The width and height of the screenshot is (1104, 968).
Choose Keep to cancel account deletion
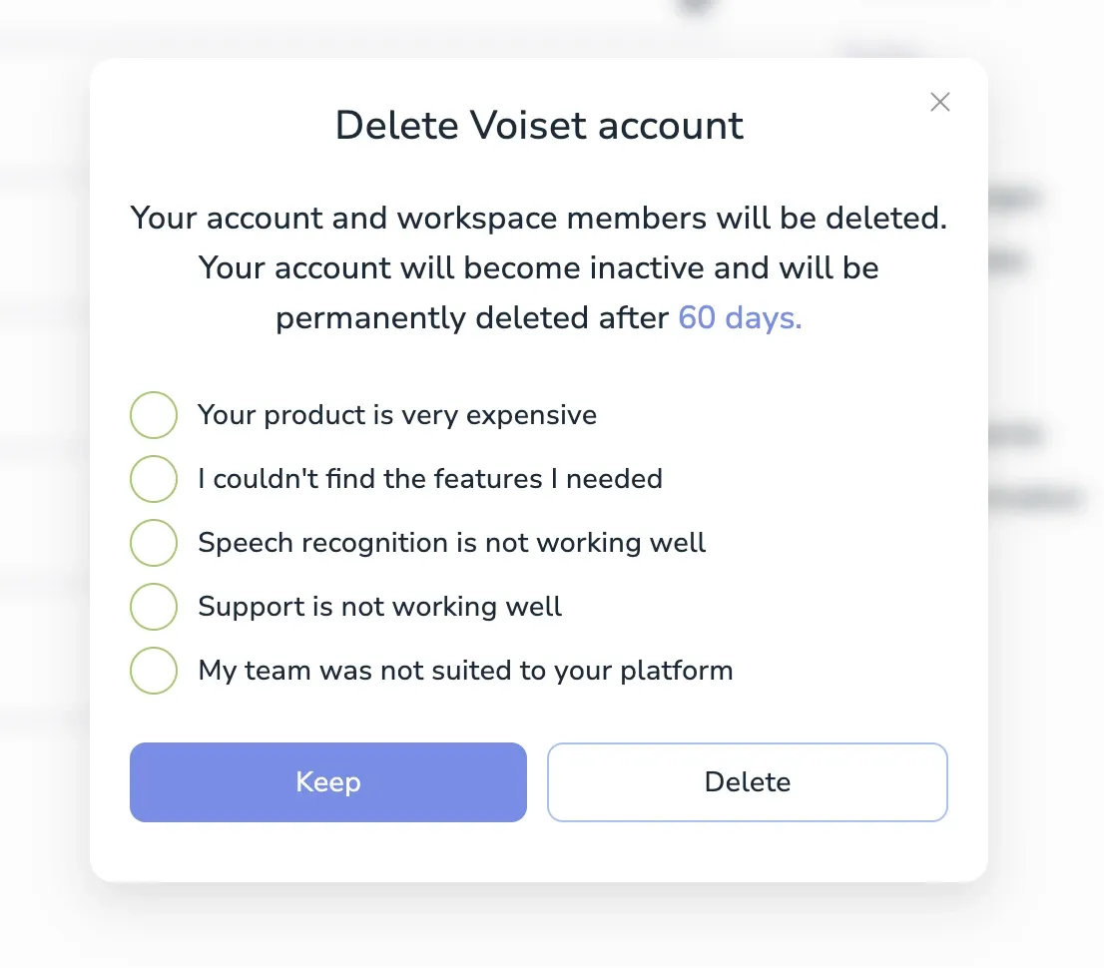click(327, 782)
